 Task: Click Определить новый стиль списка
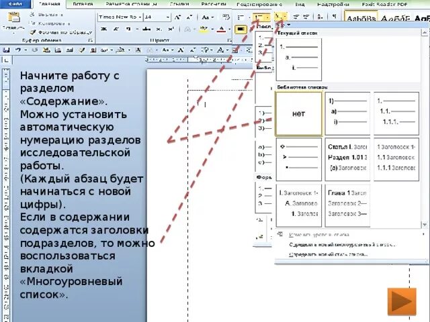pyautogui.click(x=351, y=254)
